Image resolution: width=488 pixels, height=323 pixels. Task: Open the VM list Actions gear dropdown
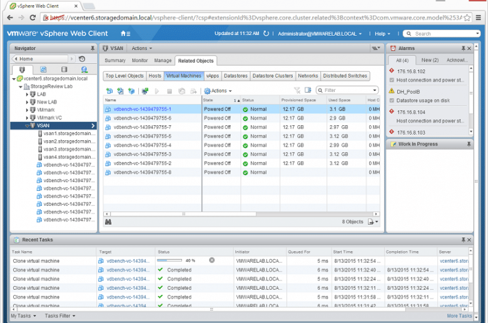coord(218,91)
